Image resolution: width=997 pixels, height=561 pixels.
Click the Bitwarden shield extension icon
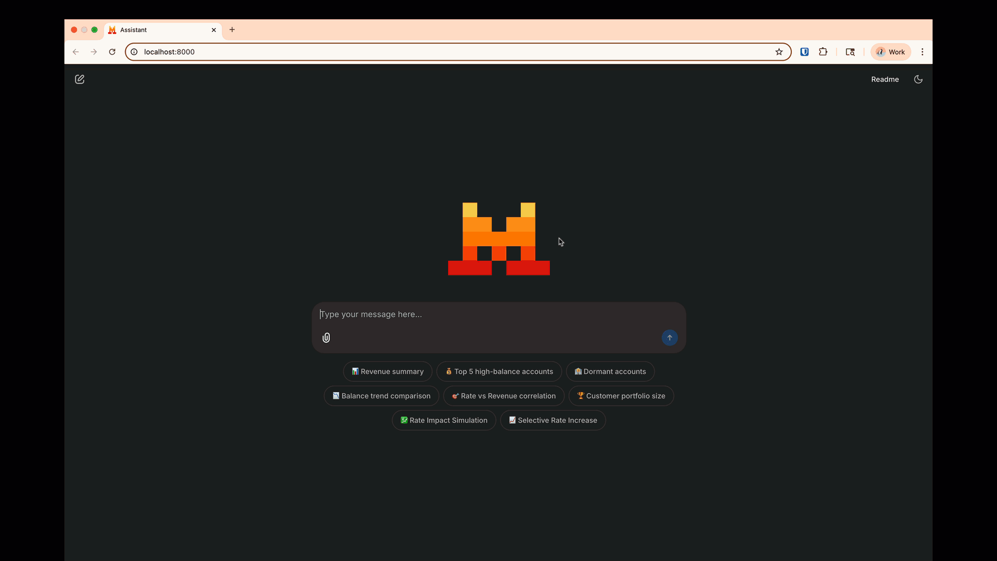[x=804, y=52]
